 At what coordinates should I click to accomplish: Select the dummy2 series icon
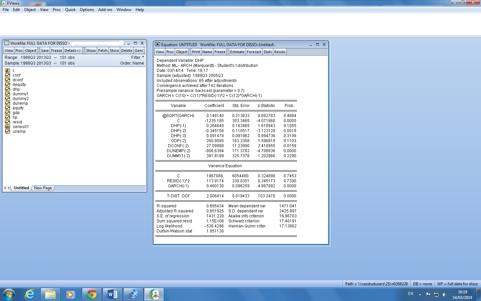point(7,99)
